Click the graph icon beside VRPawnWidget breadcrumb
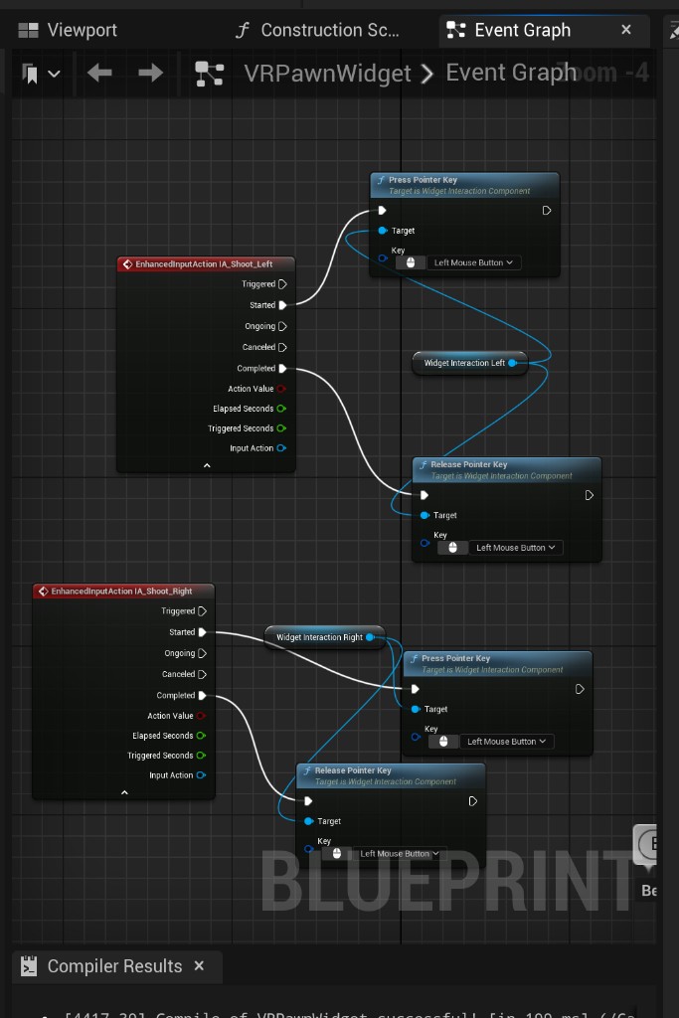 pyautogui.click(x=210, y=74)
